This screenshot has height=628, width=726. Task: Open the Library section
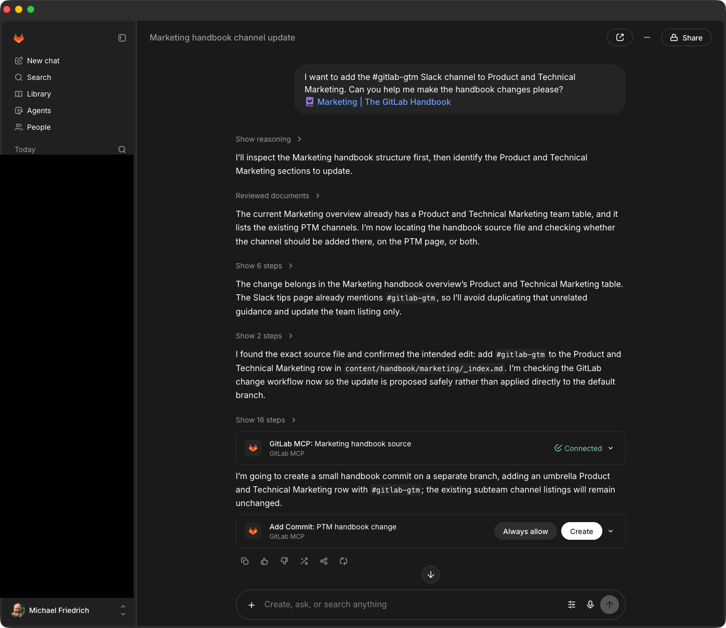pyautogui.click(x=33, y=94)
